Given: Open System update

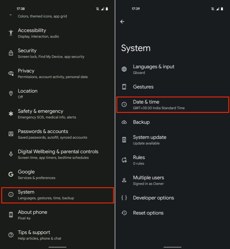Looking at the screenshot, I should click(x=173, y=140).
